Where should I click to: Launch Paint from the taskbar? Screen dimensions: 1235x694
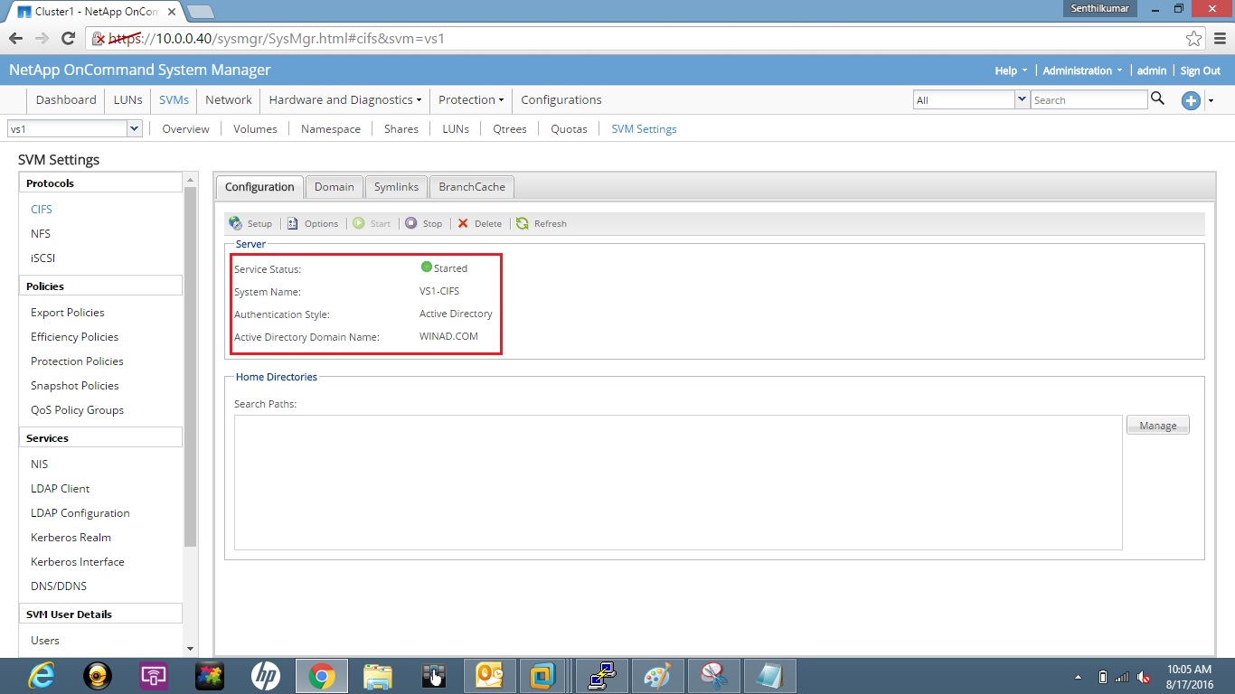[657, 675]
